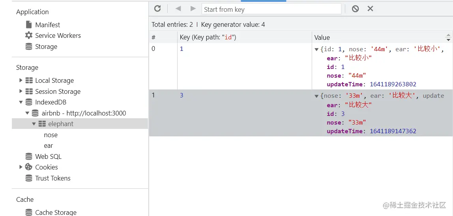The image size is (453, 216).
Task: Expand Session Storage tree arrow
Action: click(x=21, y=91)
